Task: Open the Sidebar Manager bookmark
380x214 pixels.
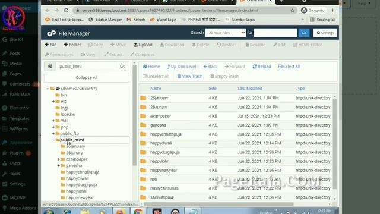Action: coord(105,20)
